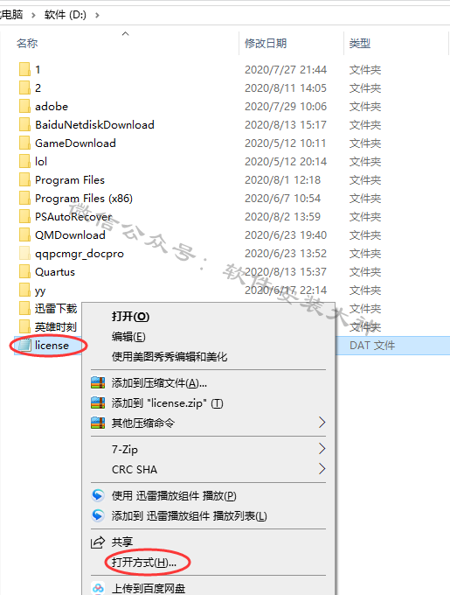450x595 pixels.
Task: Choose 打开(O) in the context menu
Action: coord(130,316)
